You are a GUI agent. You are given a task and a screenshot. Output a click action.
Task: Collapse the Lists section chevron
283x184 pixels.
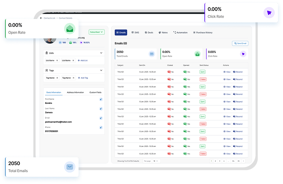click(x=101, y=53)
